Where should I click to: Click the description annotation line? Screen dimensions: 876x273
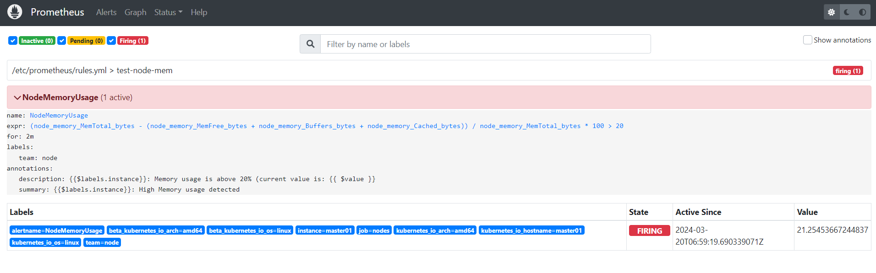(x=197, y=179)
